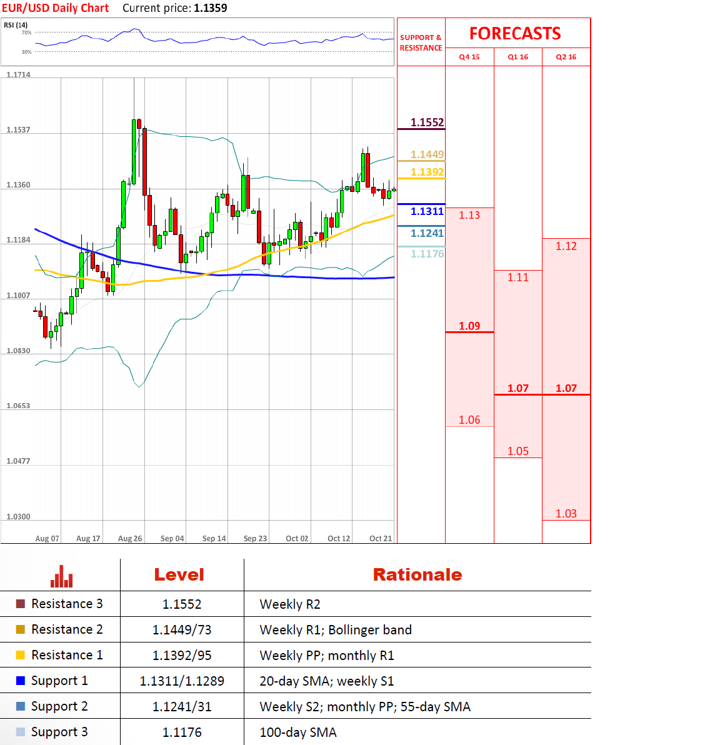Click the 1.1392 resistance level marker
Screen dimensions: 720x745
click(427, 172)
